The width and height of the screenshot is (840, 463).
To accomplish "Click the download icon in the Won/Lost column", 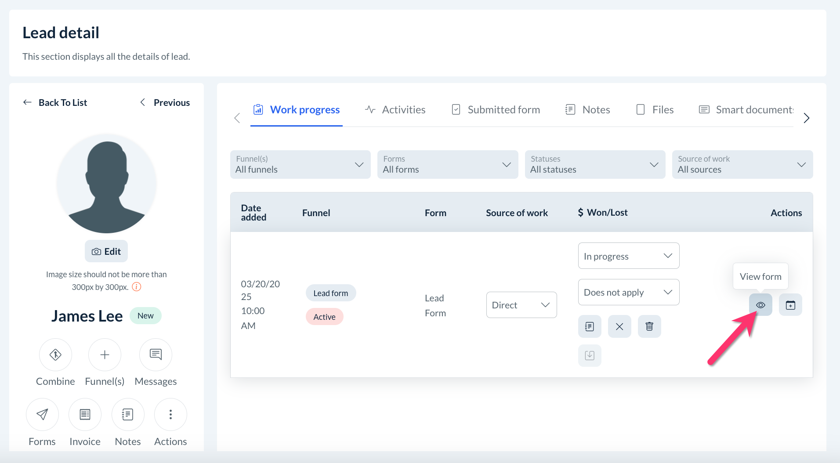I will point(590,355).
